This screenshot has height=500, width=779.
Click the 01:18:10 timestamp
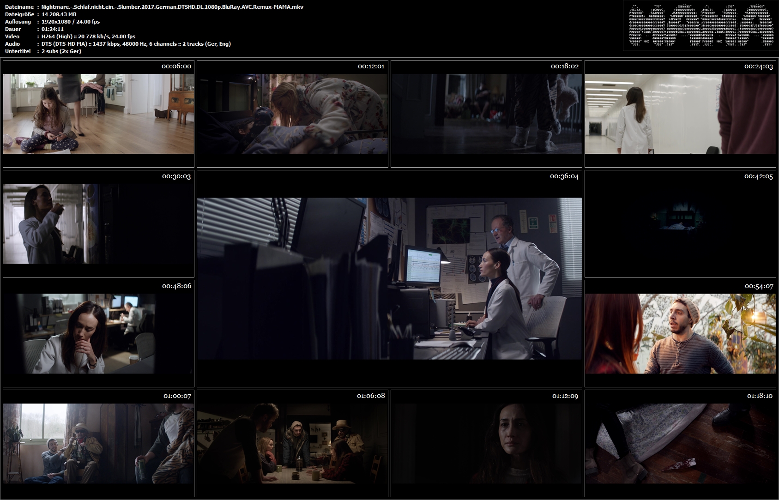point(759,396)
